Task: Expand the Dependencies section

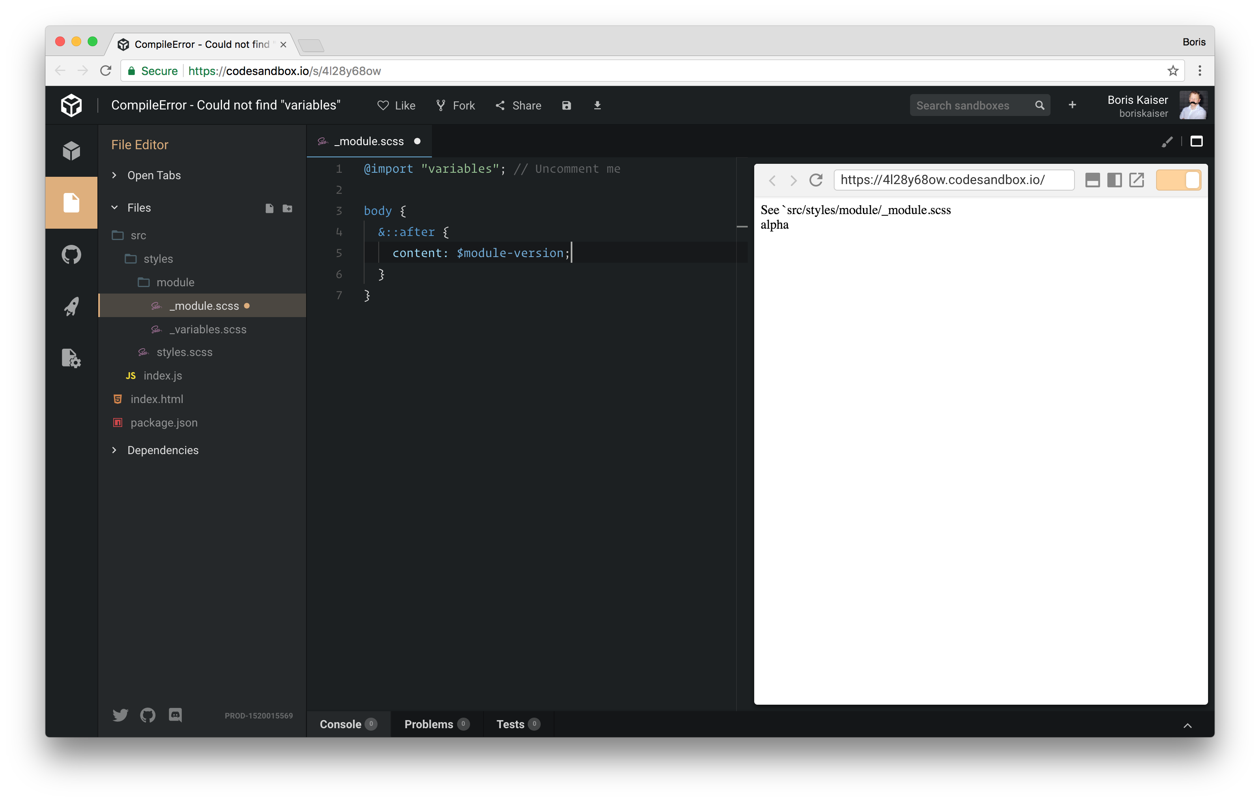Action: [x=162, y=450]
